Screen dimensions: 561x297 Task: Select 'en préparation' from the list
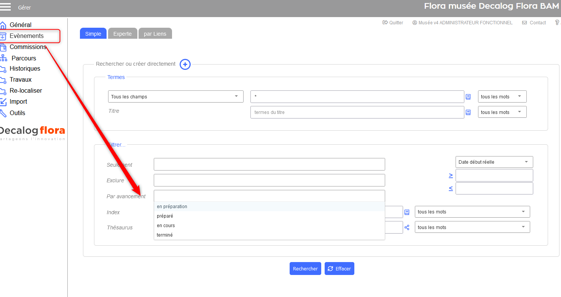(172, 207)
